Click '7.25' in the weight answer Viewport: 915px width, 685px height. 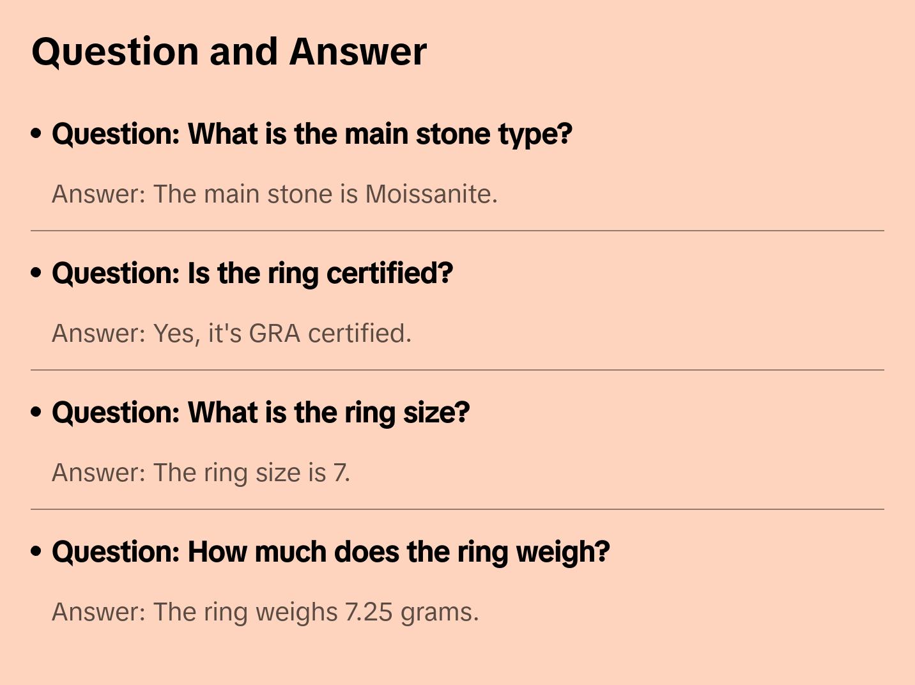369,612
